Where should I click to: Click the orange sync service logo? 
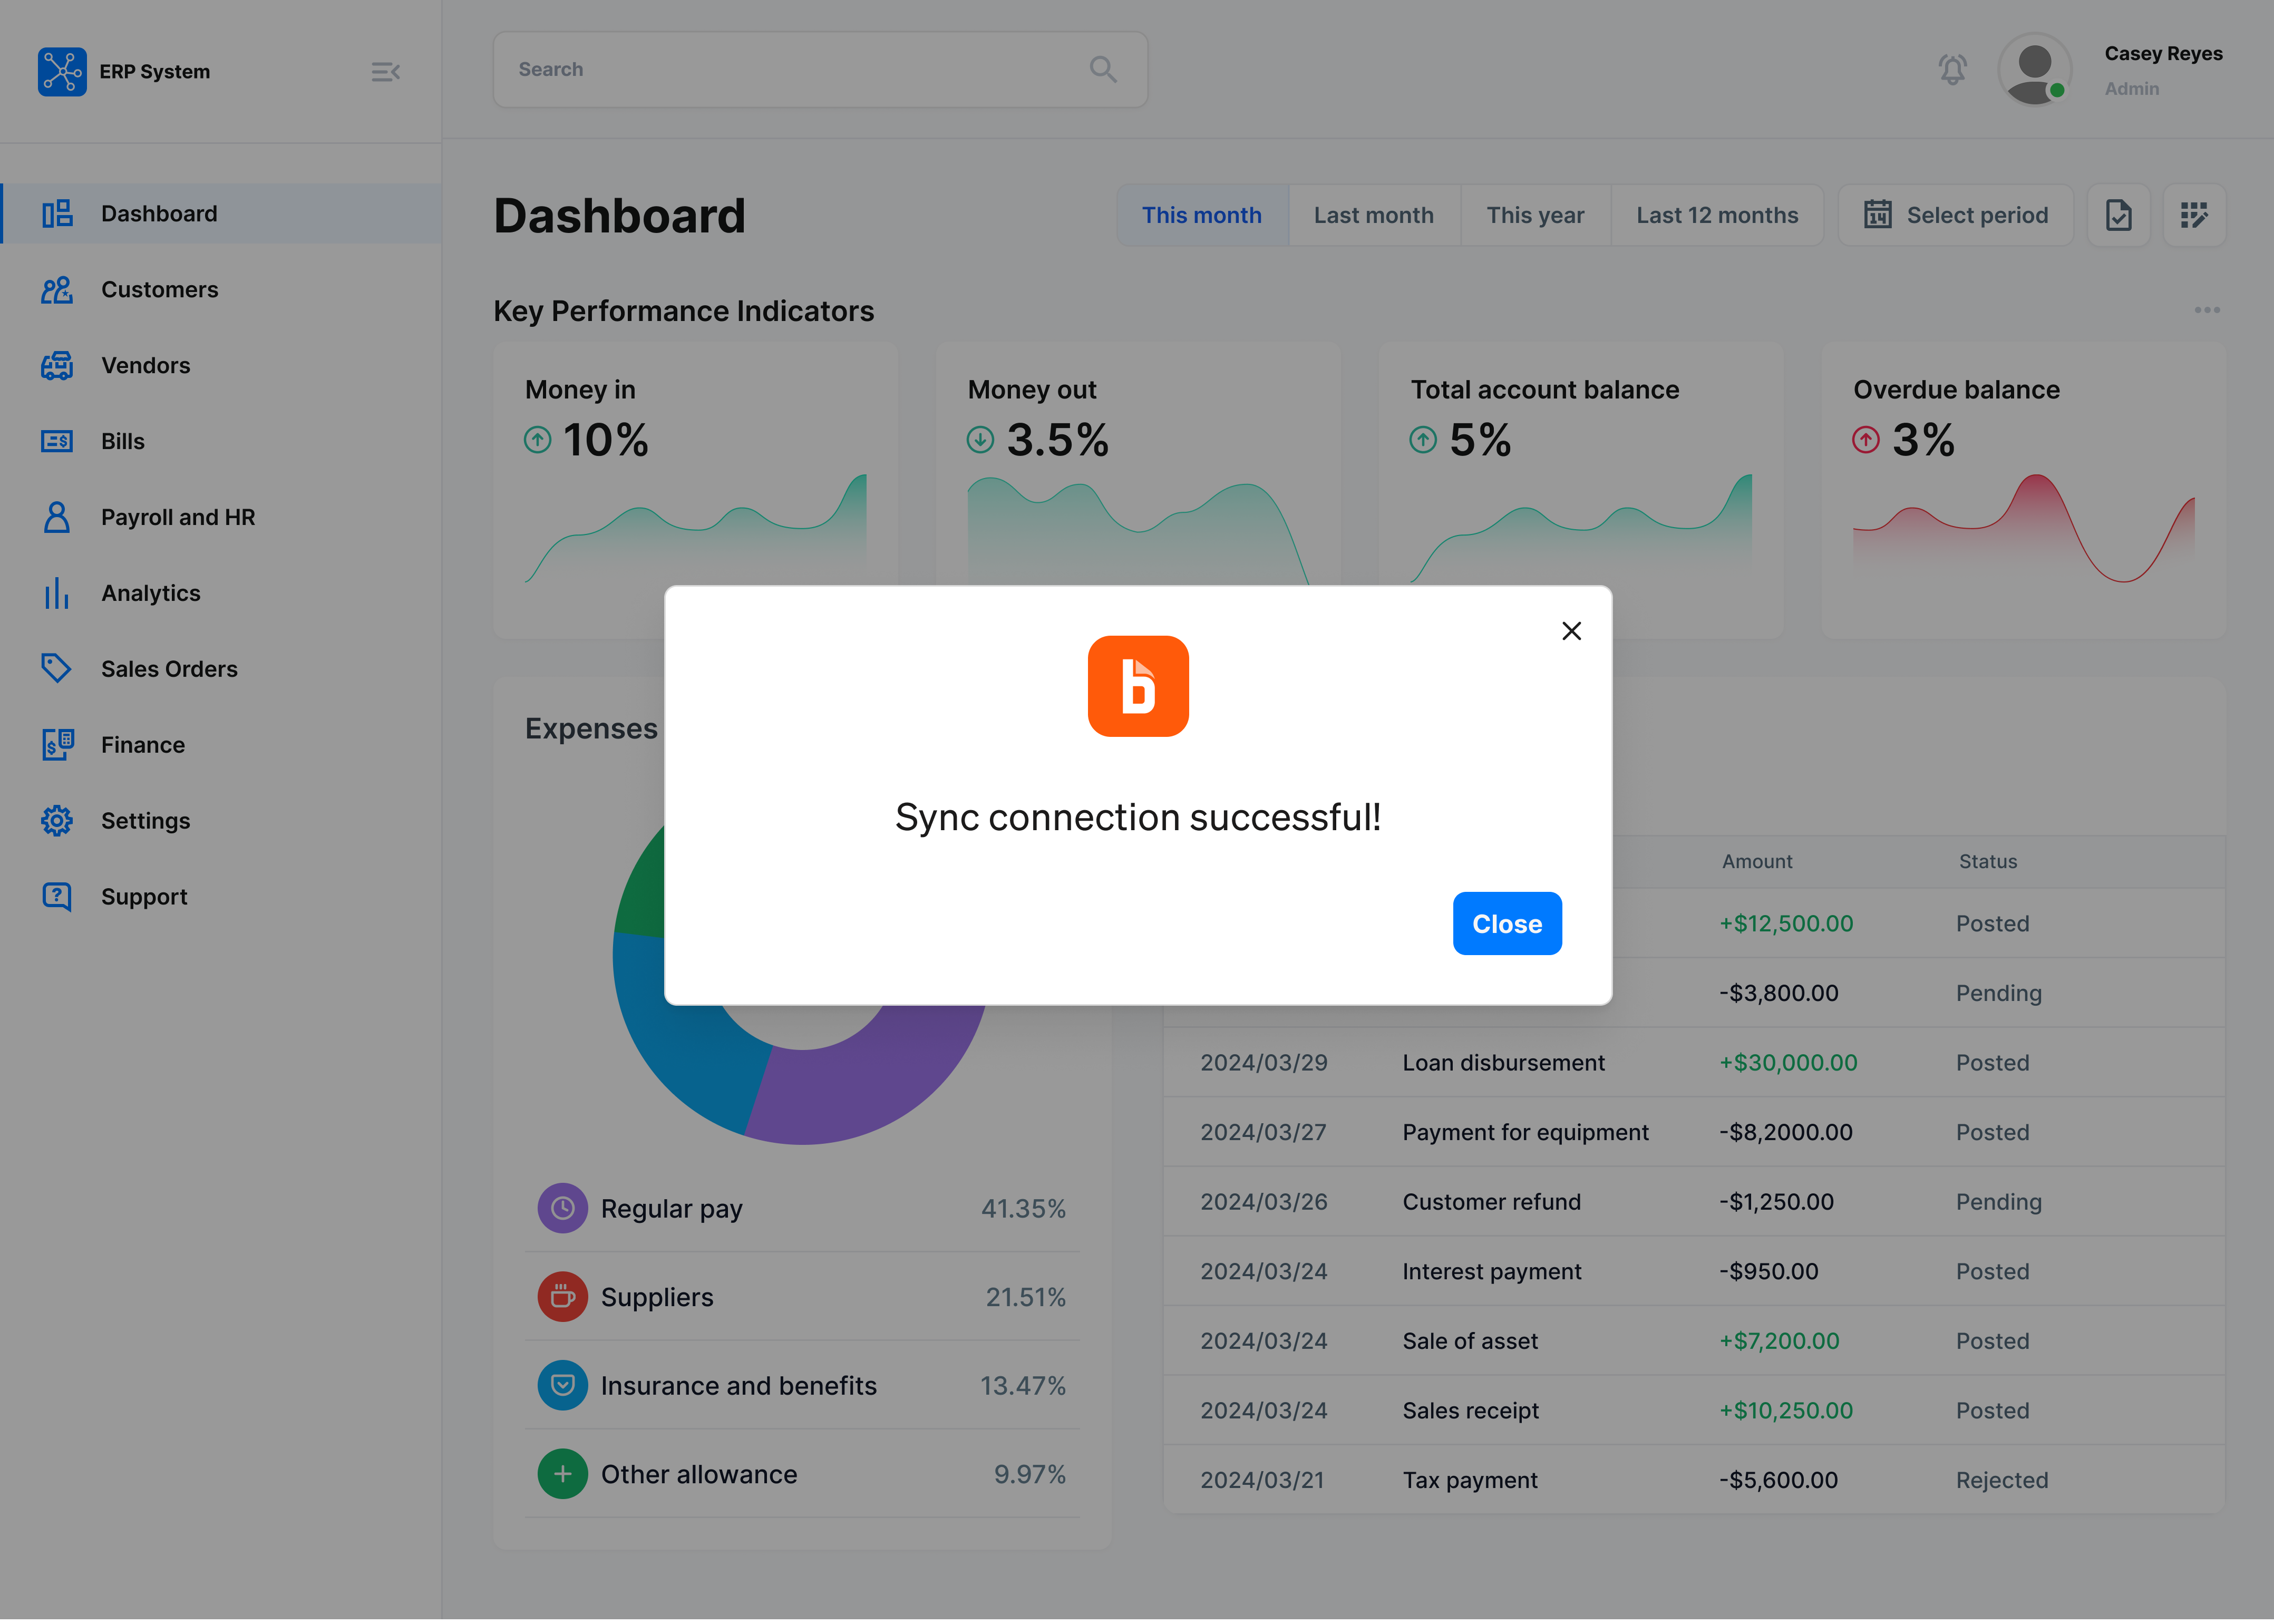[x=1138, y=686]
